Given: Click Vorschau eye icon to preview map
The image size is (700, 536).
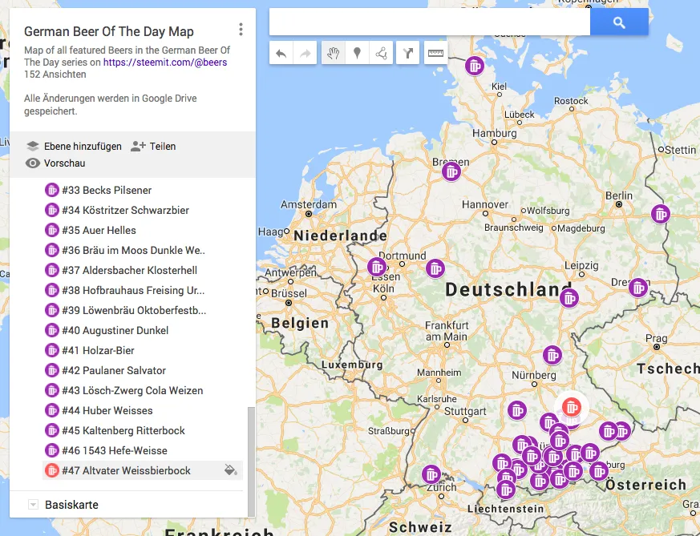Looking at the screenshot, I should [33, 163].
